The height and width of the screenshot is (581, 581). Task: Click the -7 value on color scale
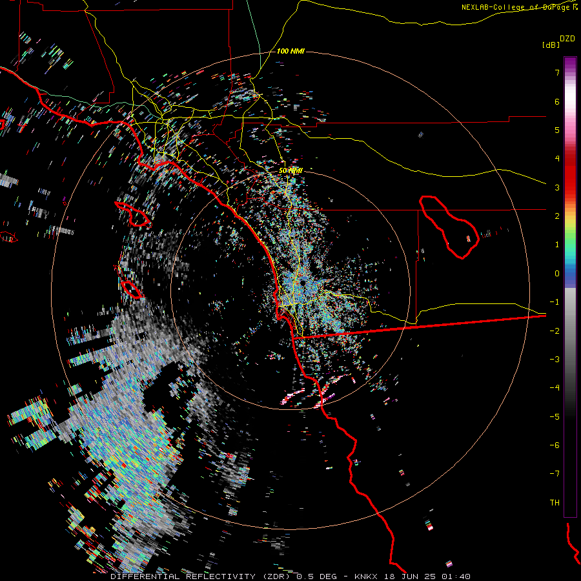pos(555,474)
